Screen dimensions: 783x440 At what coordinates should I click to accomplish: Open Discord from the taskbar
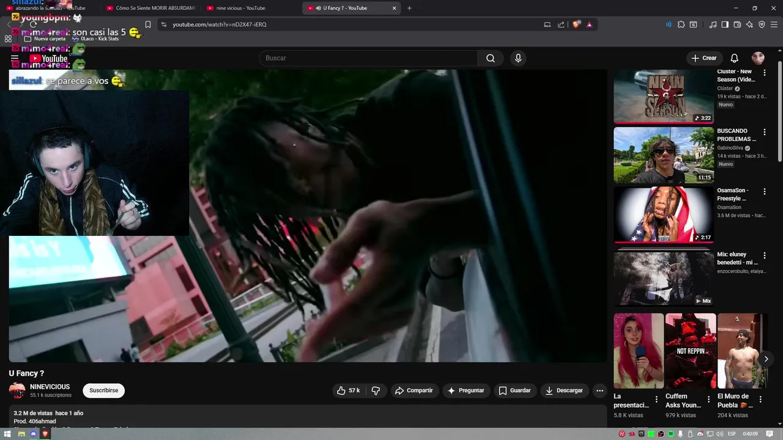click(x=33, y=434)
